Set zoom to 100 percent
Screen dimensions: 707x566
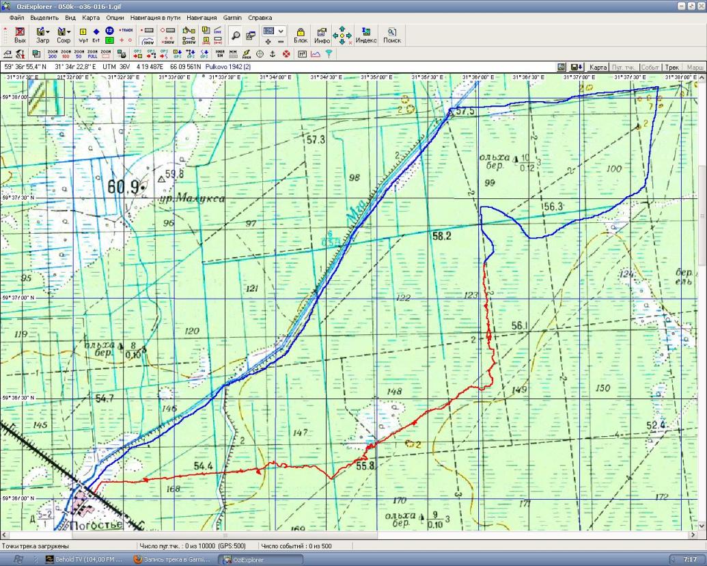tap(66, 53)
